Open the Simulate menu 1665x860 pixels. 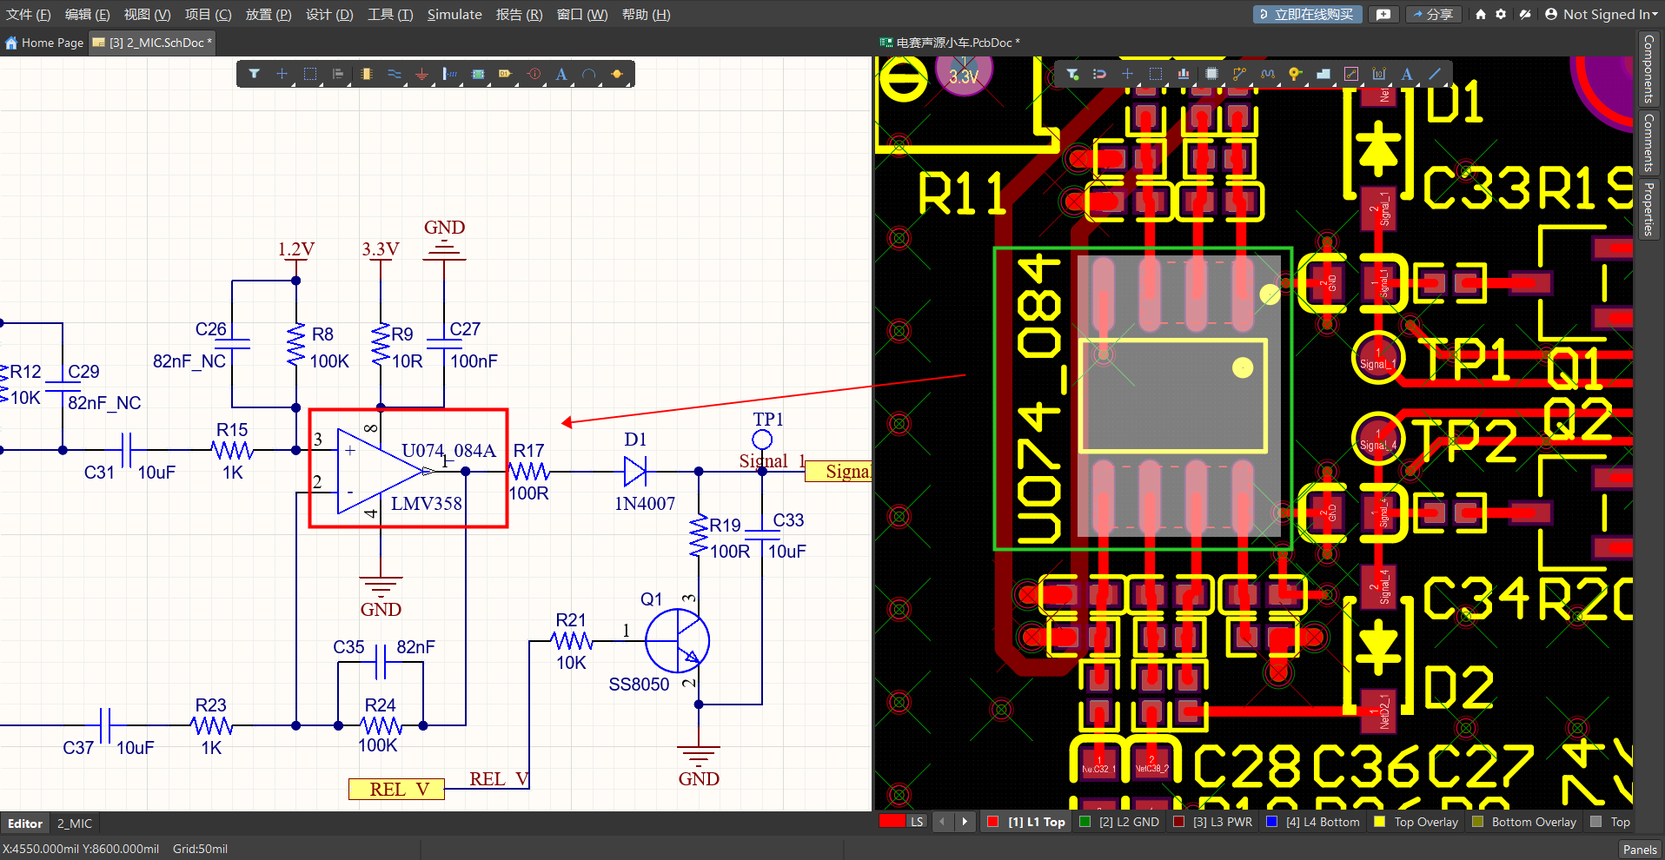[x=454, y=15]
